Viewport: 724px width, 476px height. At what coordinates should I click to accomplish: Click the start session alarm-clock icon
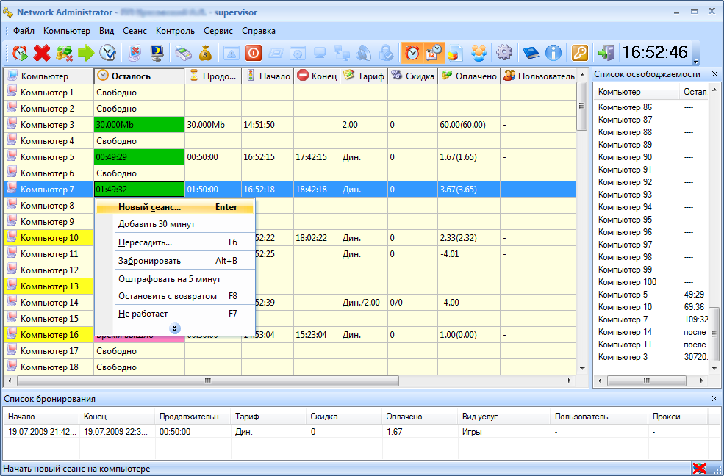20,53
